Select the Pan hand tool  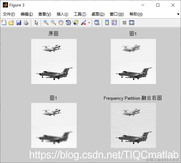[x=61, y=23]
